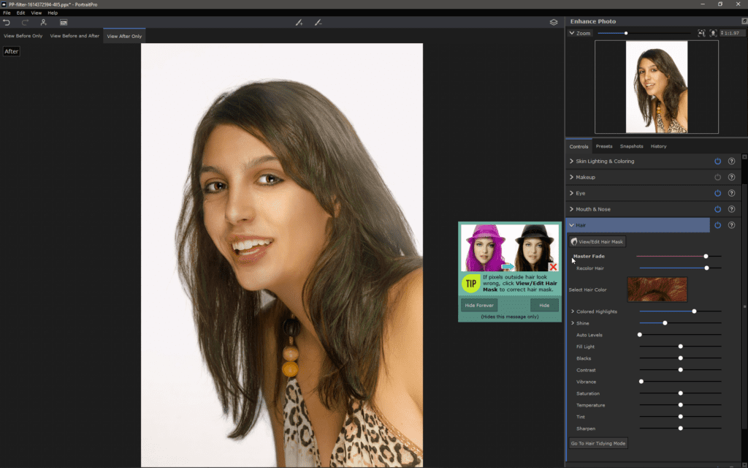The height and width of the screenshot is (468, 748).
Task: Click the navigator preview thumbnail
Action: [x=657, y=87]
